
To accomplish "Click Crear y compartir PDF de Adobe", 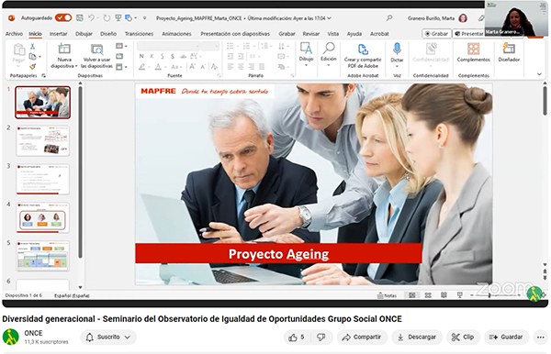I will pyautogui.click(x=363, y=55).
